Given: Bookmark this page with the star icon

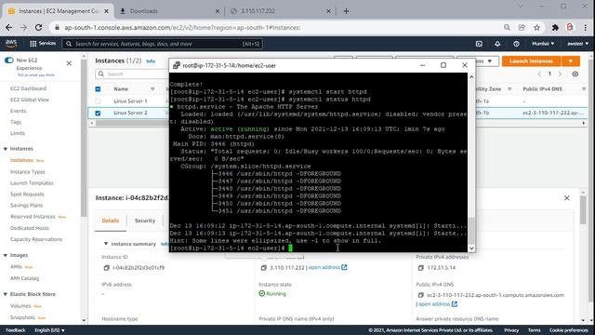Looking at the screenshot, I should coord(536,27).
